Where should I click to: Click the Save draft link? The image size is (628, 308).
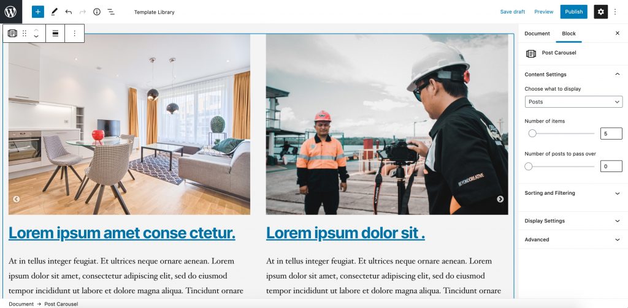pyautogui.click(x=512, y=12)
